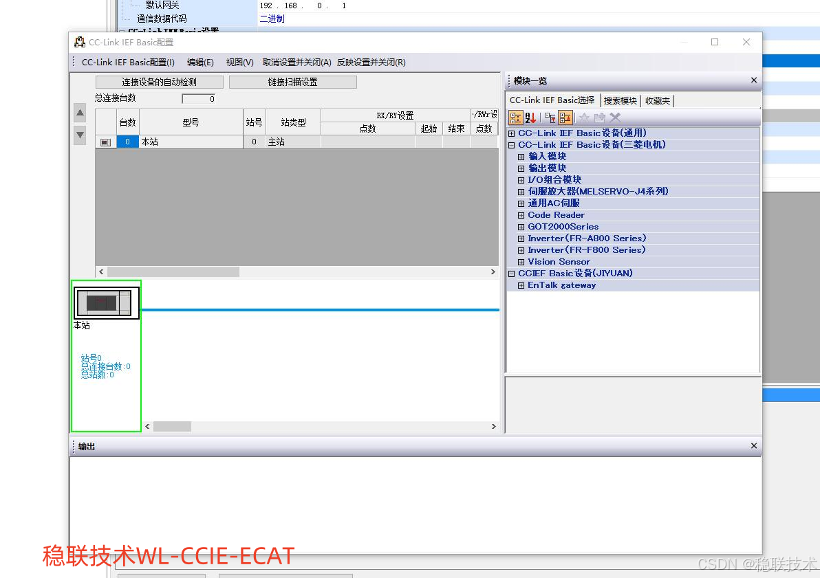Switch to CC-Link IEF Basic选择 tab
The image size is (820, 578).
point(552,100)
